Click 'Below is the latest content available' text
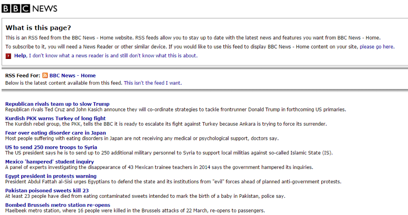The width and height of the screenshot is (408, 215). [x=64, y=83]
